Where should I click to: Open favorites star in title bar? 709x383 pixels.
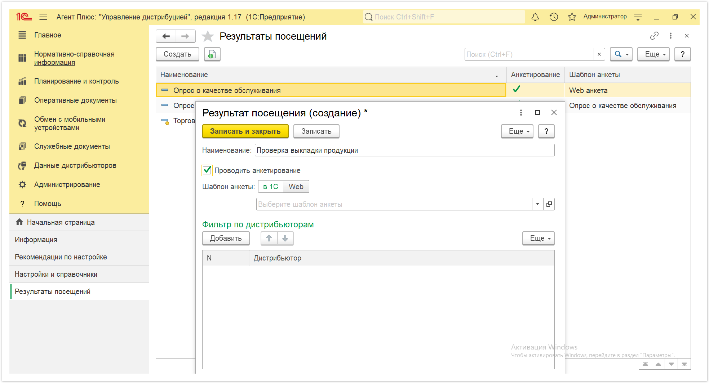coord(572,17)
